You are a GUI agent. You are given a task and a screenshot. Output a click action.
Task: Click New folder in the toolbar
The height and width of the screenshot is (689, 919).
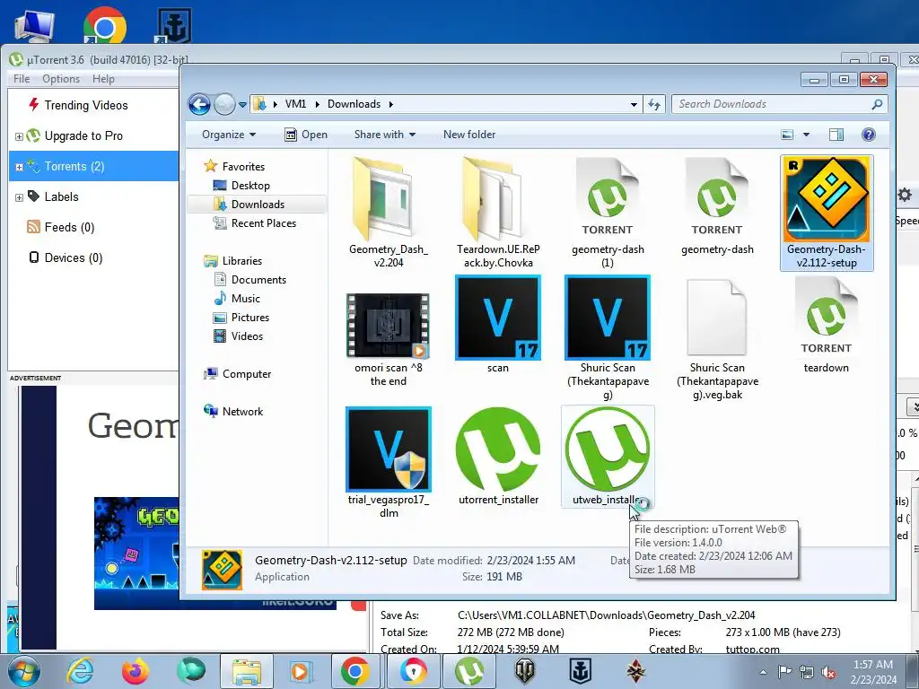(x=468, y=135)
